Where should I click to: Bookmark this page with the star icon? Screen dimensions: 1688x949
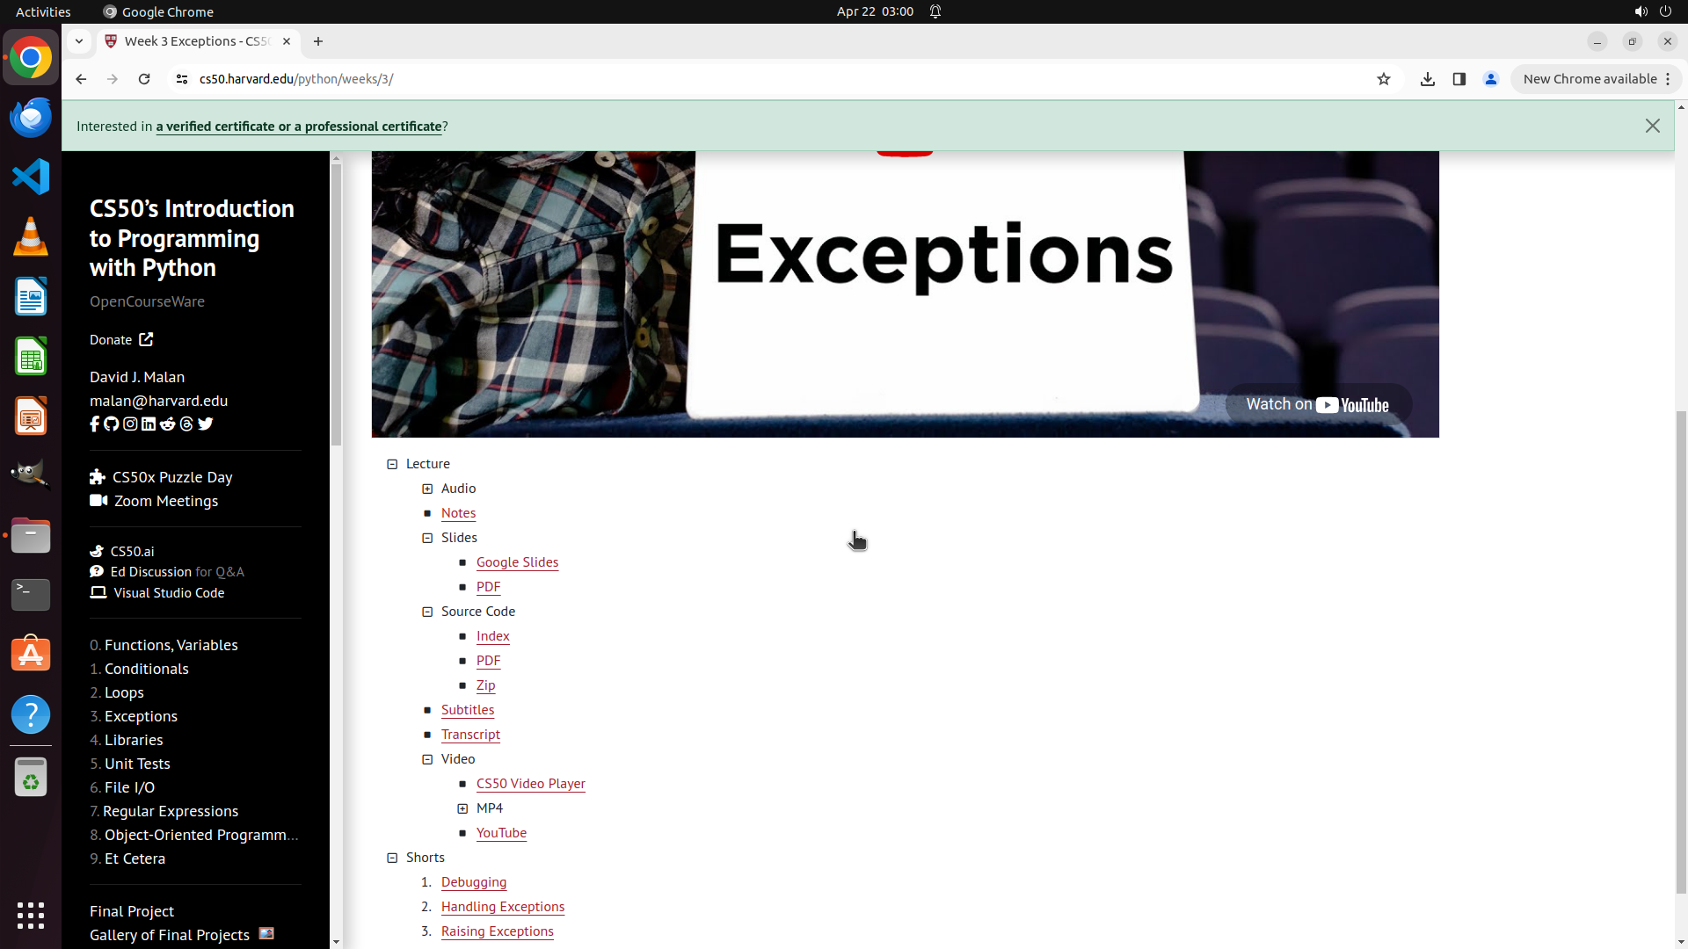pyautogui.click(x=1384, y=79)
